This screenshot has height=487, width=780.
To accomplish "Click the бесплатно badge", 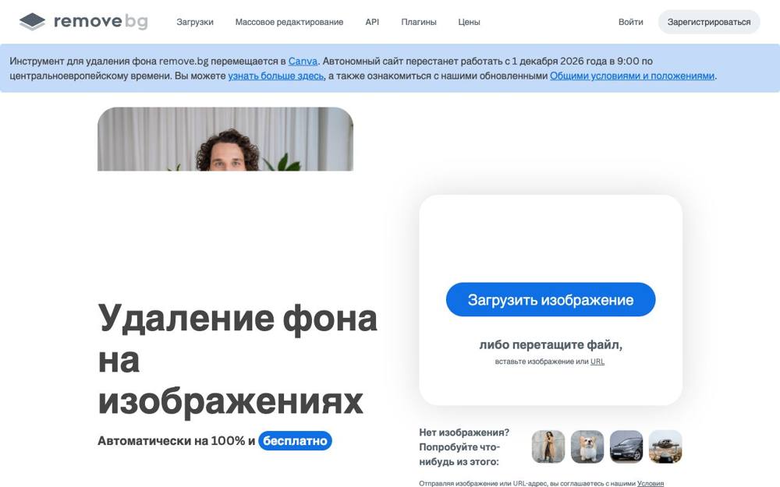I will tap(295, 441).
